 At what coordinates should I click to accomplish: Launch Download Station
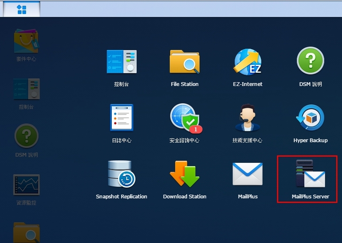pyautogui.click(x=185, y=174)
